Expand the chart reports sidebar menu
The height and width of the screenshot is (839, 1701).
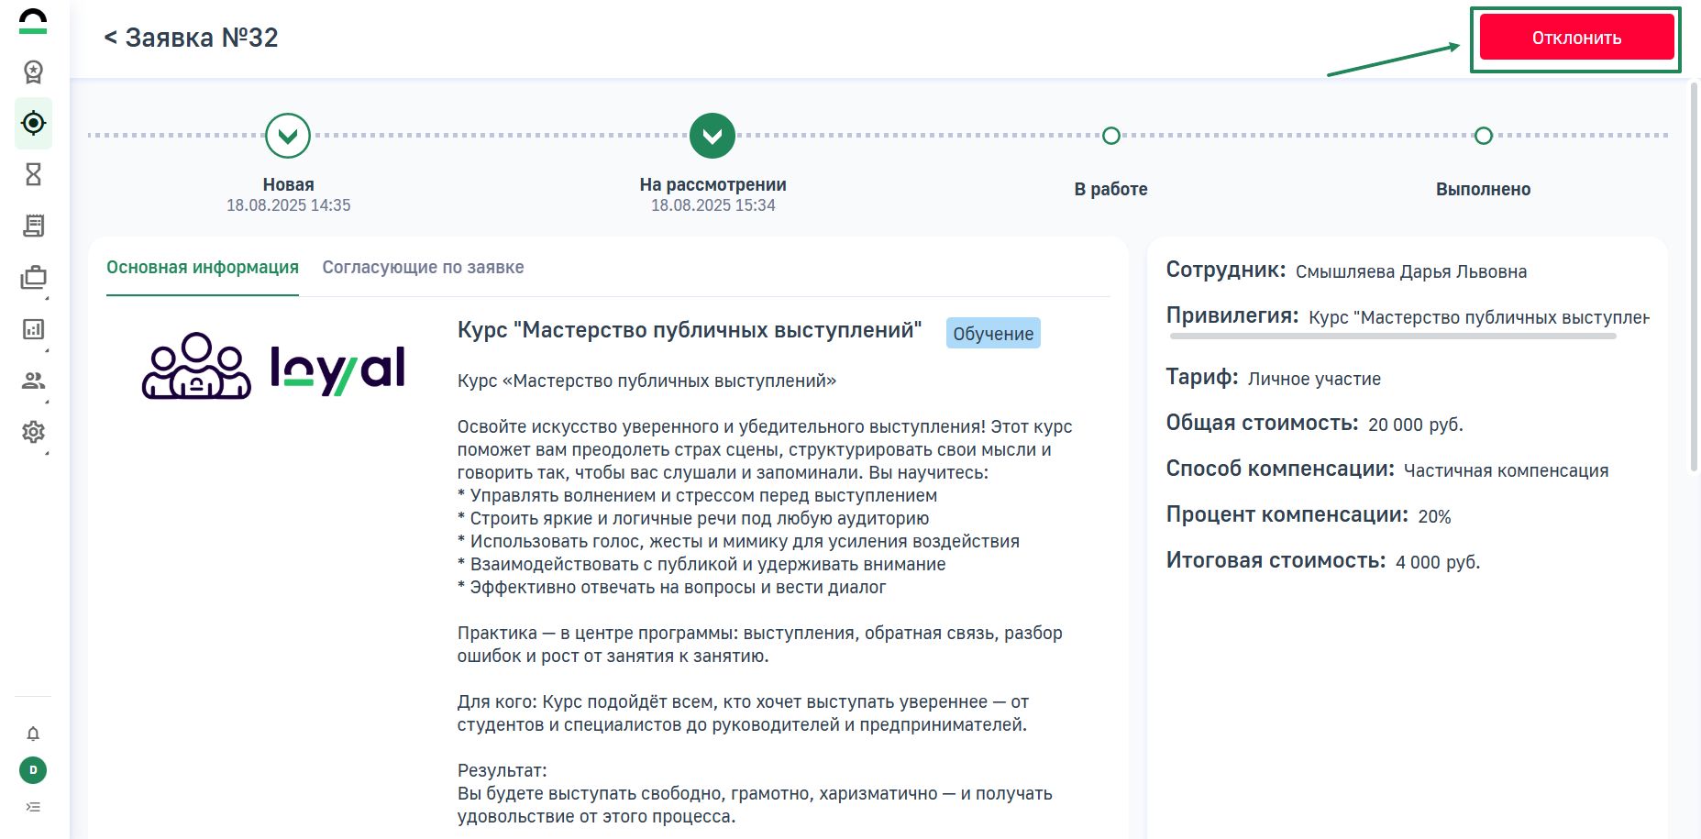pos(33,329)
